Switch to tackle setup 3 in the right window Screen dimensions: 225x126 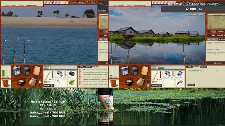(x=148, y=85)
